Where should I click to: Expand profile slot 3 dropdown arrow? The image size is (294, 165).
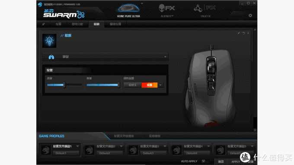[165, 146]
